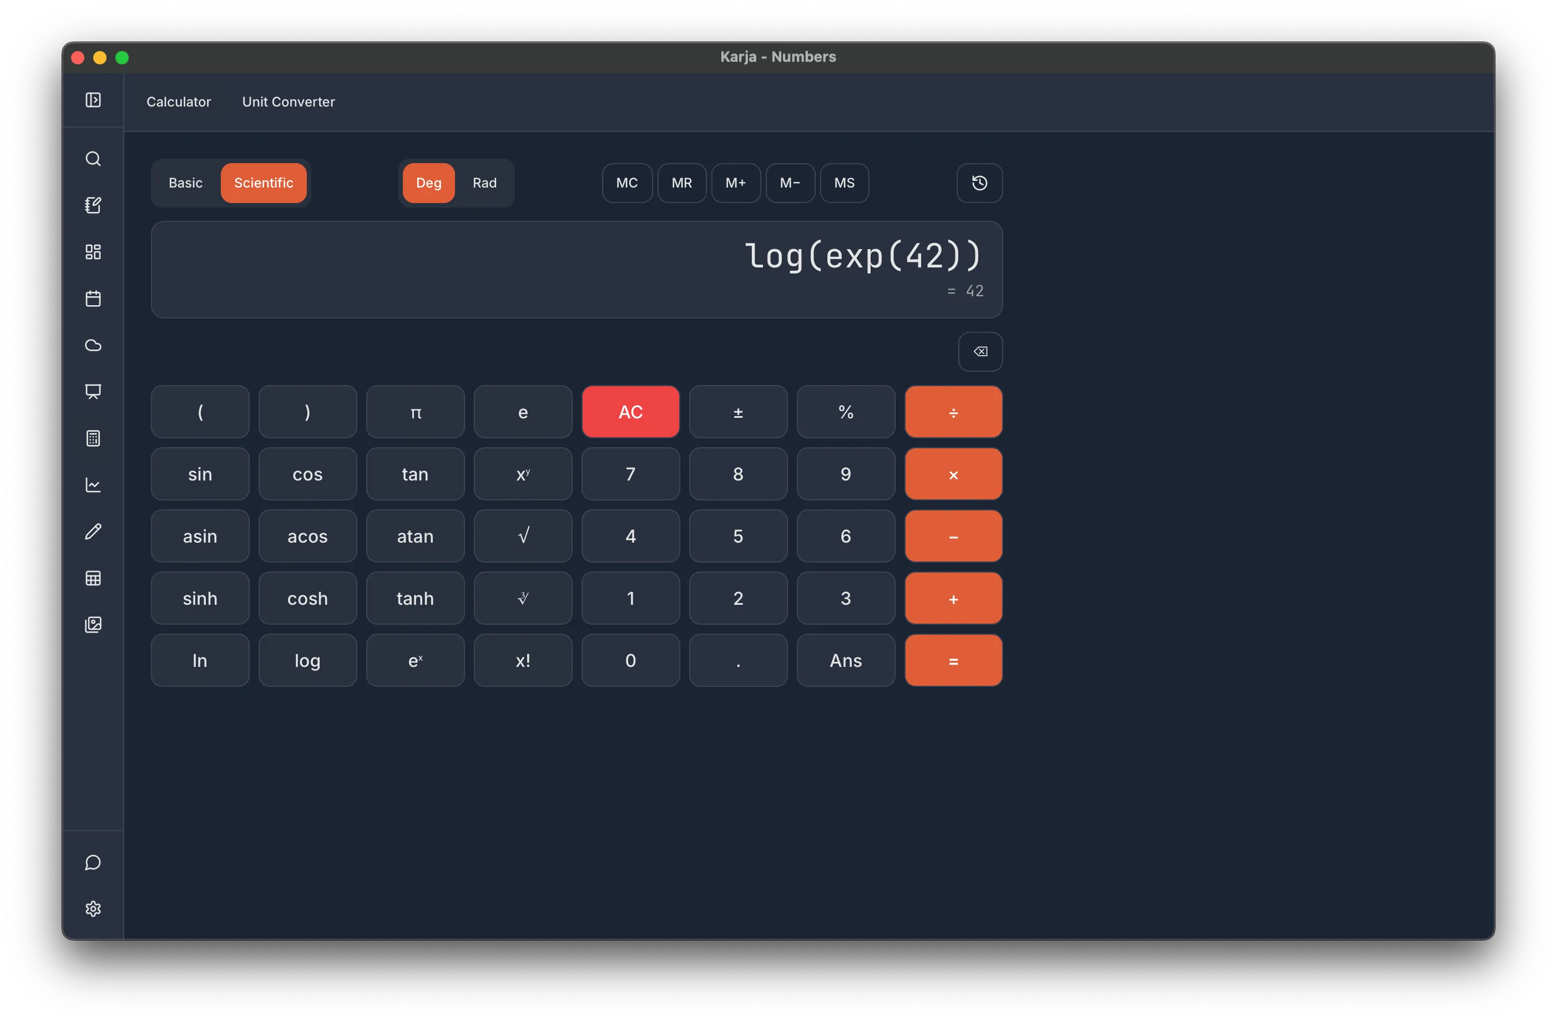Select Scientific calculator mode
This screenshot has width=1557, height=1022.
pyautogui.click(x=264, y=183)
